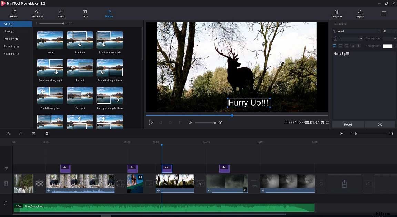This screenshot has width=397, height=217.
Task: Open the Foreground color dropdown
Action: pyautogui.click(x=395, y=46)
